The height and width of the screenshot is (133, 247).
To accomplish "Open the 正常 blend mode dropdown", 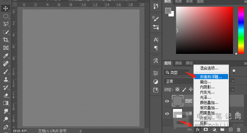I will point(178,81).
